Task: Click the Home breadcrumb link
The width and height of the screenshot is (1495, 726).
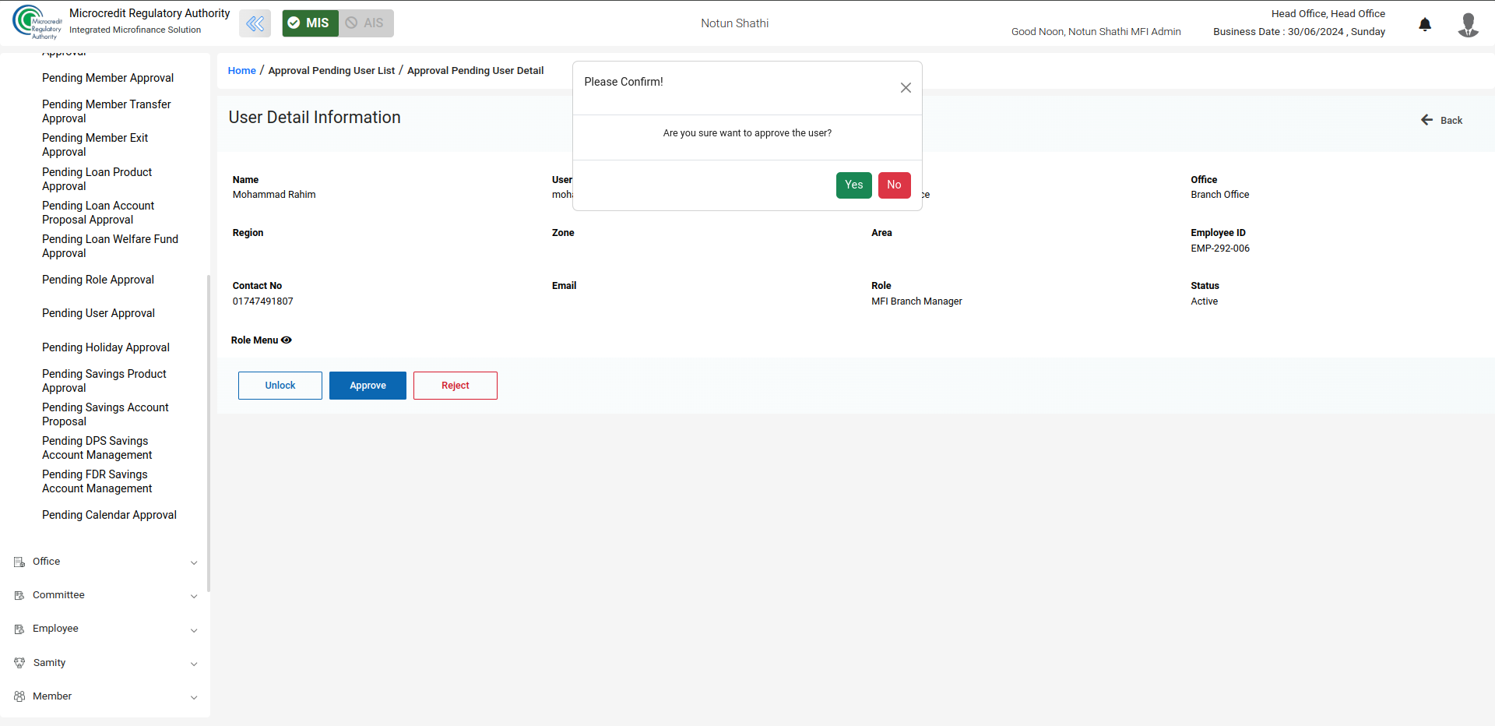Action: [x=241, y=71]
